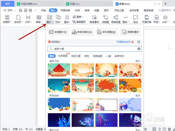Image resolution: width=175 pixels, height=131 pixels.
Task: Open 封面页 dropdown arrow
Action: (11, 22)
